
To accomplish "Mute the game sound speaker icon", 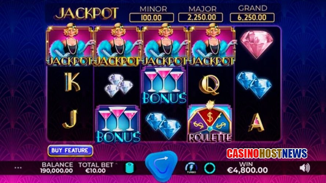I will [x=305, y=168].
